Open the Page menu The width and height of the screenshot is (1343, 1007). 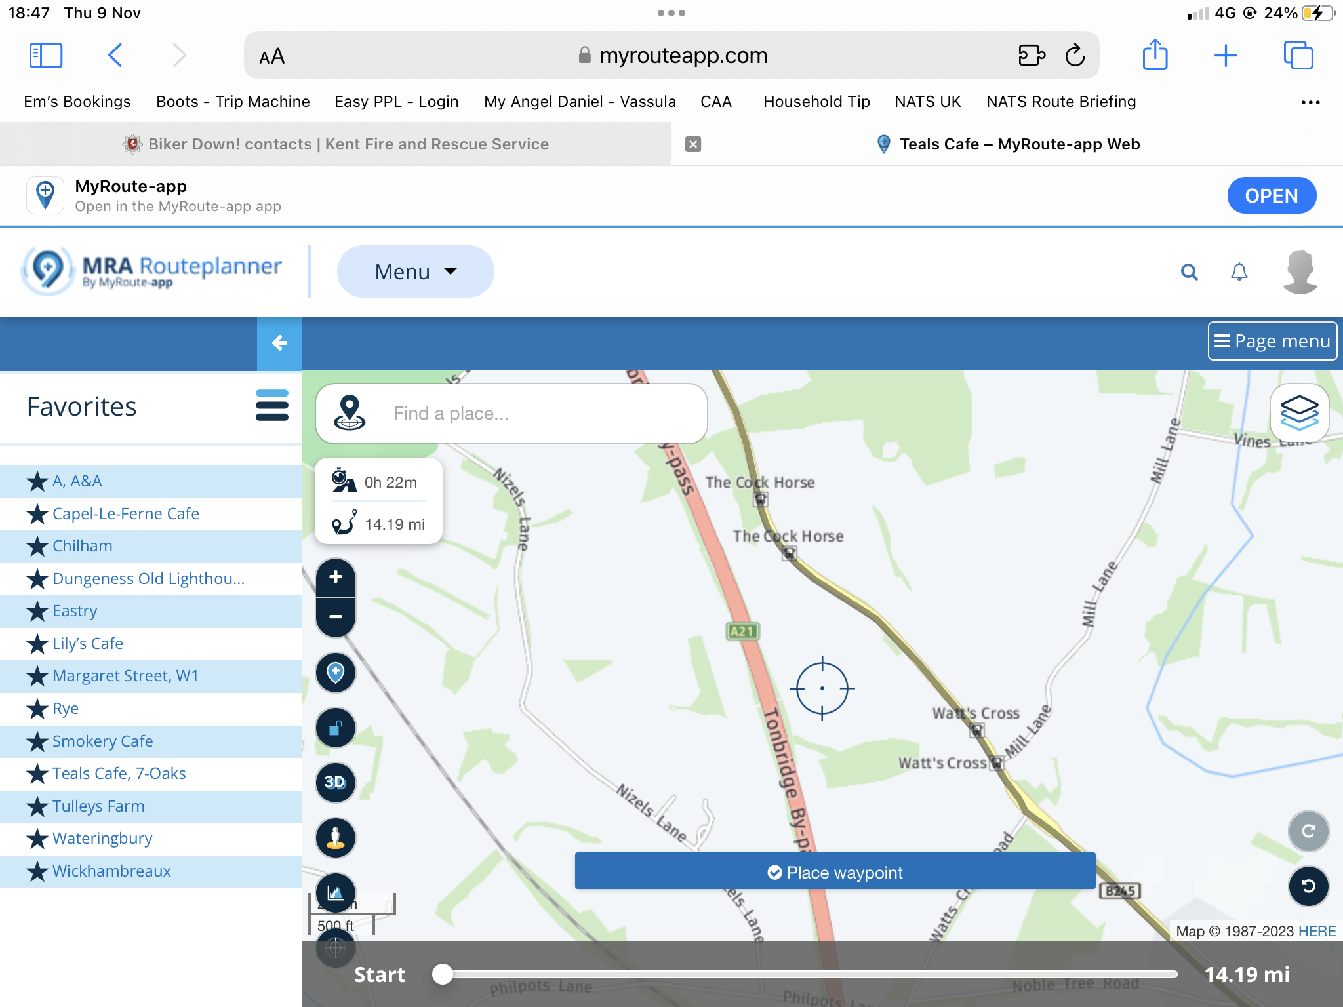[x=1272, y=341]
